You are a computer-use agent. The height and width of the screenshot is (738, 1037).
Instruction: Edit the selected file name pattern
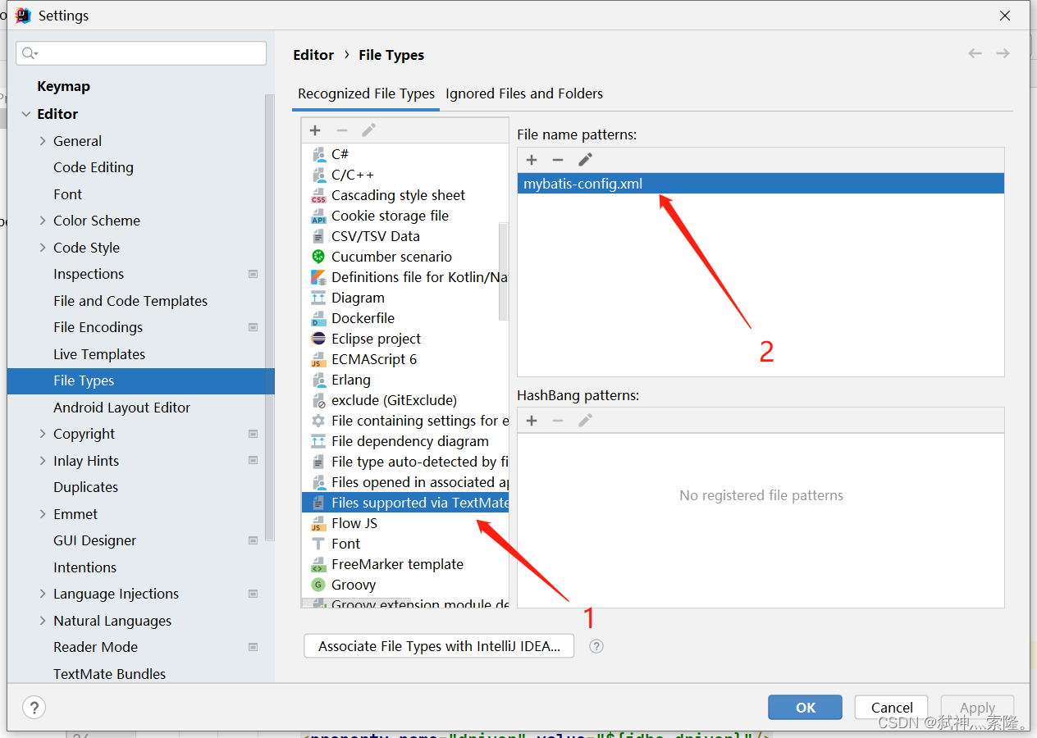coord(585,160)
